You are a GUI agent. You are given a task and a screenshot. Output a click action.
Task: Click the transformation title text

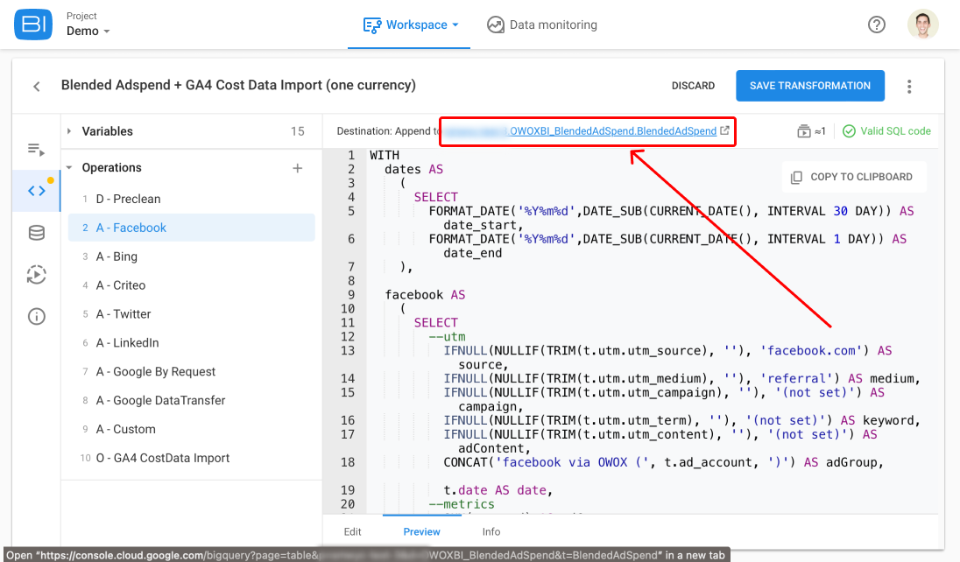pos(238,85)
